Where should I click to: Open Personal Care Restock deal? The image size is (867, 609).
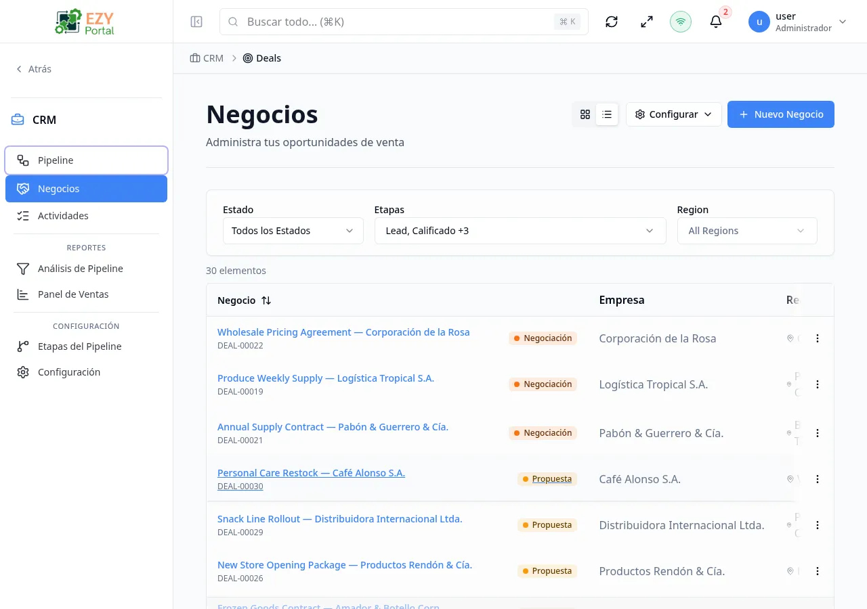[311, 473]
